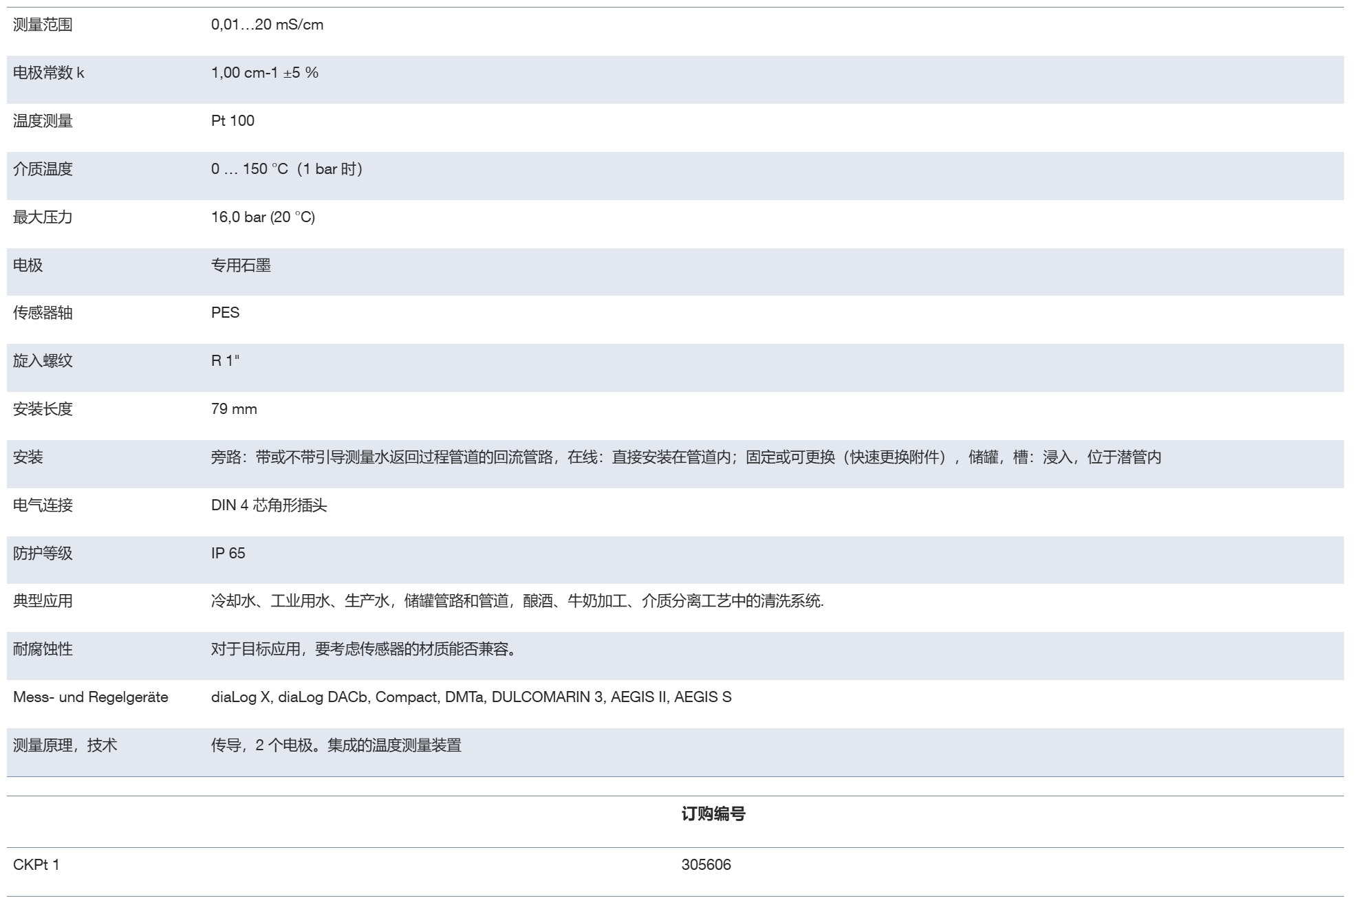This screenshot has width=1364, height=907.
Task: Click the typical applications text starting 冷却水
Action: pos(517,601)
